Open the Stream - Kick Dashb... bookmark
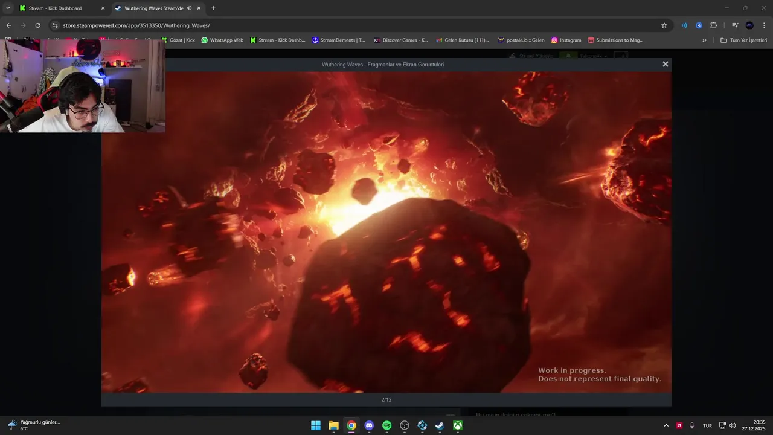This screenshot has width=773, height=435. click(x=277, y=40)
